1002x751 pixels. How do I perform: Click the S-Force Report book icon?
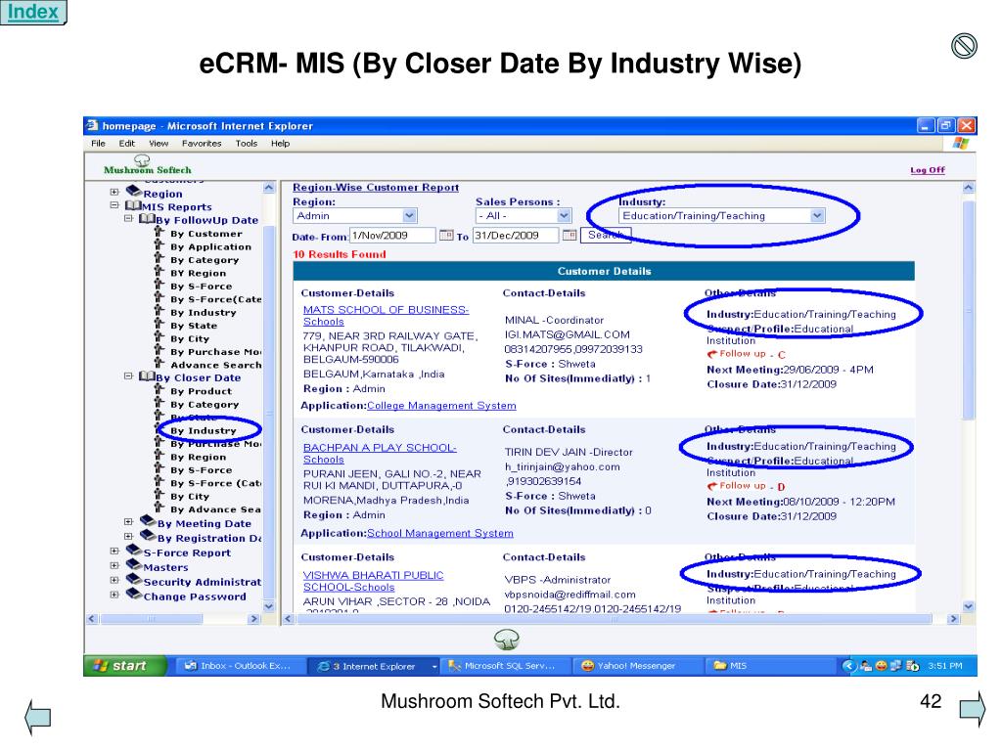tap(133, 551)
